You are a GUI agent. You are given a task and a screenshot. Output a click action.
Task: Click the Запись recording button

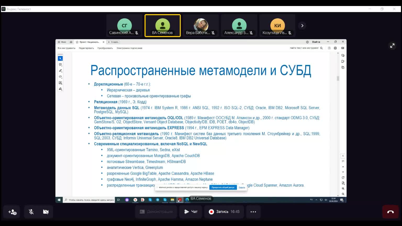point(224,212)
